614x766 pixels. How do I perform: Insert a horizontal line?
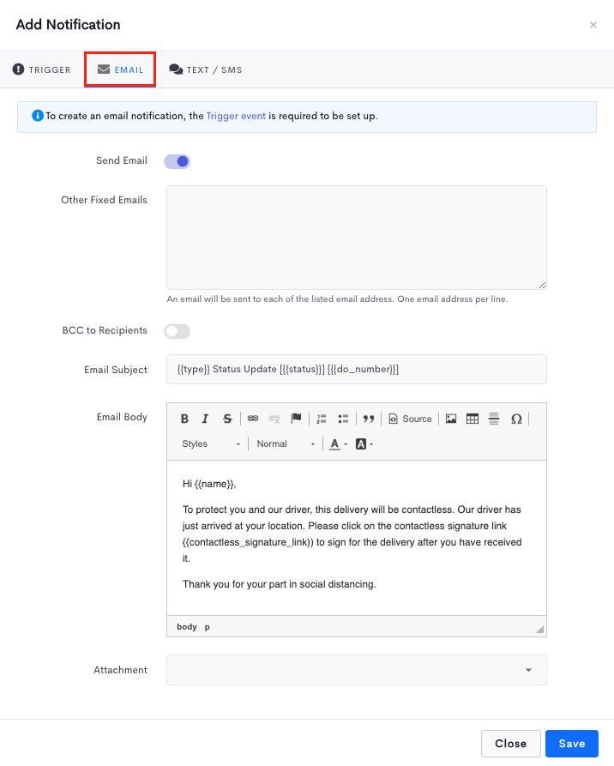pos(494,419)
